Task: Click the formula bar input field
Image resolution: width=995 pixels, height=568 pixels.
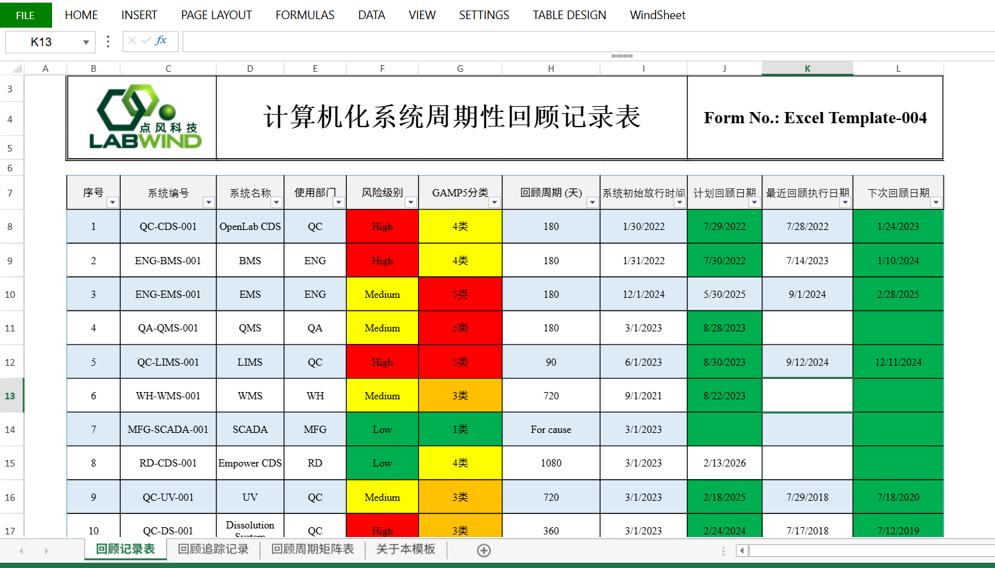Action: 587,42
